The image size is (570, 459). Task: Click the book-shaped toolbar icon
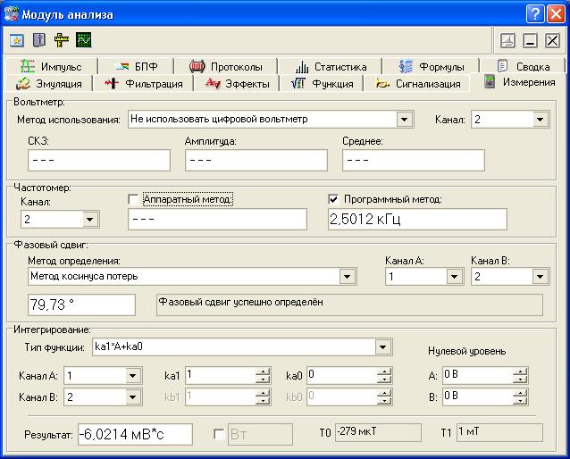tap(38, 40)
